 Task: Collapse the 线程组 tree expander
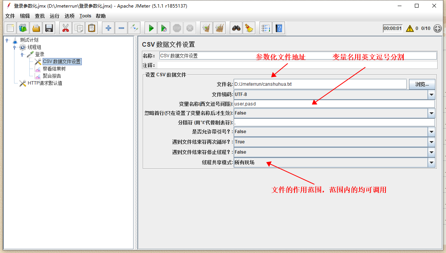point(14,47)
